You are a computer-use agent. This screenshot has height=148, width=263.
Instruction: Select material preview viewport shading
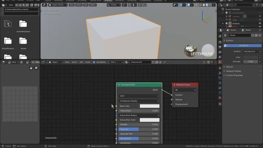[207, 5]
